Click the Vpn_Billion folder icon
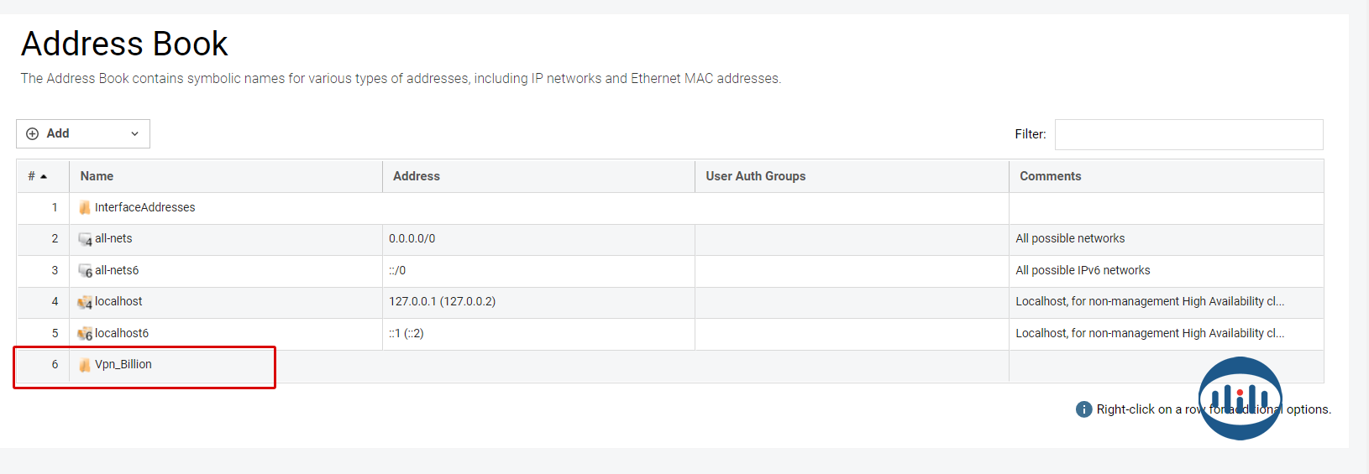 point(85,365)
